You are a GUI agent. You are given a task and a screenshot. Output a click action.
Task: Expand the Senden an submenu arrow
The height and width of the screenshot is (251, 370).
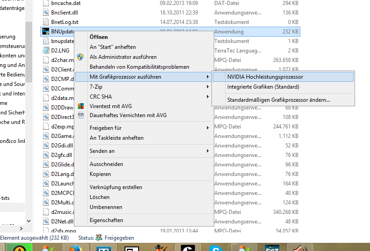pos(208,151)
